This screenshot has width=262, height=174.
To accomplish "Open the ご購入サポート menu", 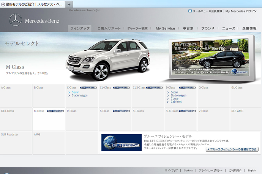I will click(109, 28).
